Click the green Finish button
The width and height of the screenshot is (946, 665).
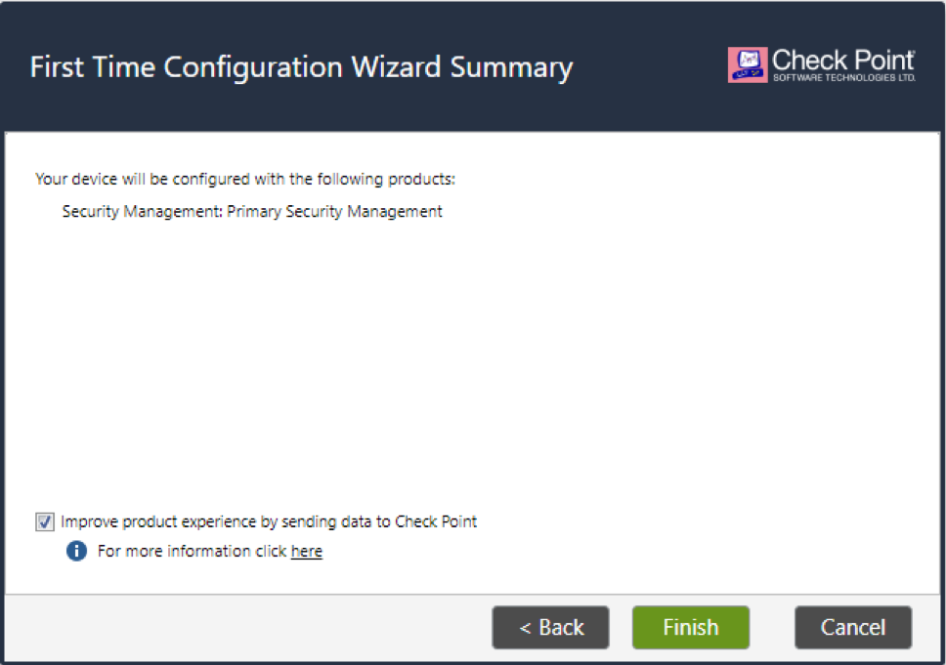[x=691, y=628]
